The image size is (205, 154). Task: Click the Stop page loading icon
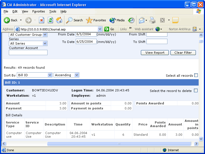(41, 20)
